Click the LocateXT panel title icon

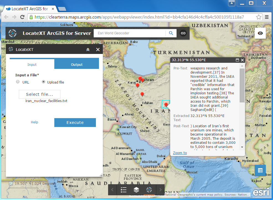[x=11, y=49]
